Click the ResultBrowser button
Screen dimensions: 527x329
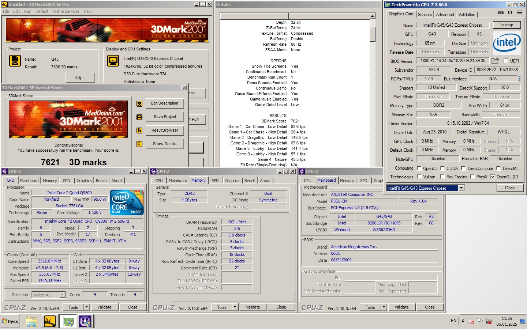point(165,131)
